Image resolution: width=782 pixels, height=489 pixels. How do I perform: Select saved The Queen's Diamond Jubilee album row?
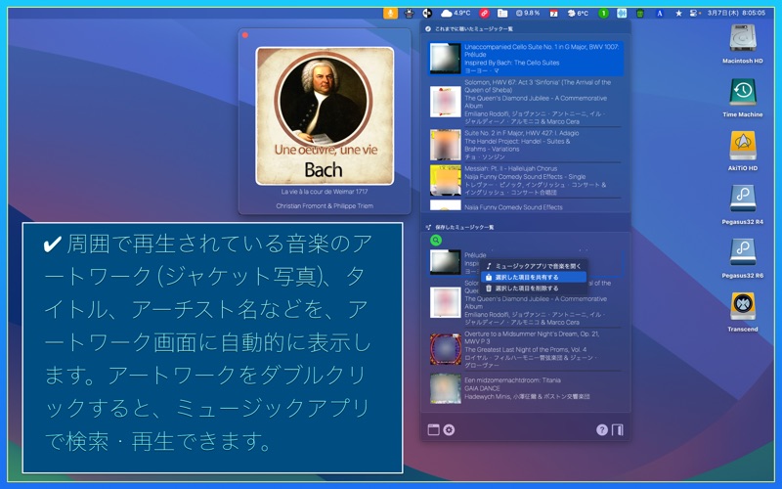[x=526, y=302]
